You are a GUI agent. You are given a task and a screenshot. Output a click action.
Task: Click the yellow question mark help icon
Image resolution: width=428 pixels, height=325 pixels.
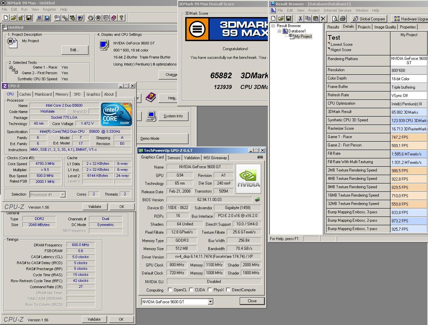(x=121, y=18)
